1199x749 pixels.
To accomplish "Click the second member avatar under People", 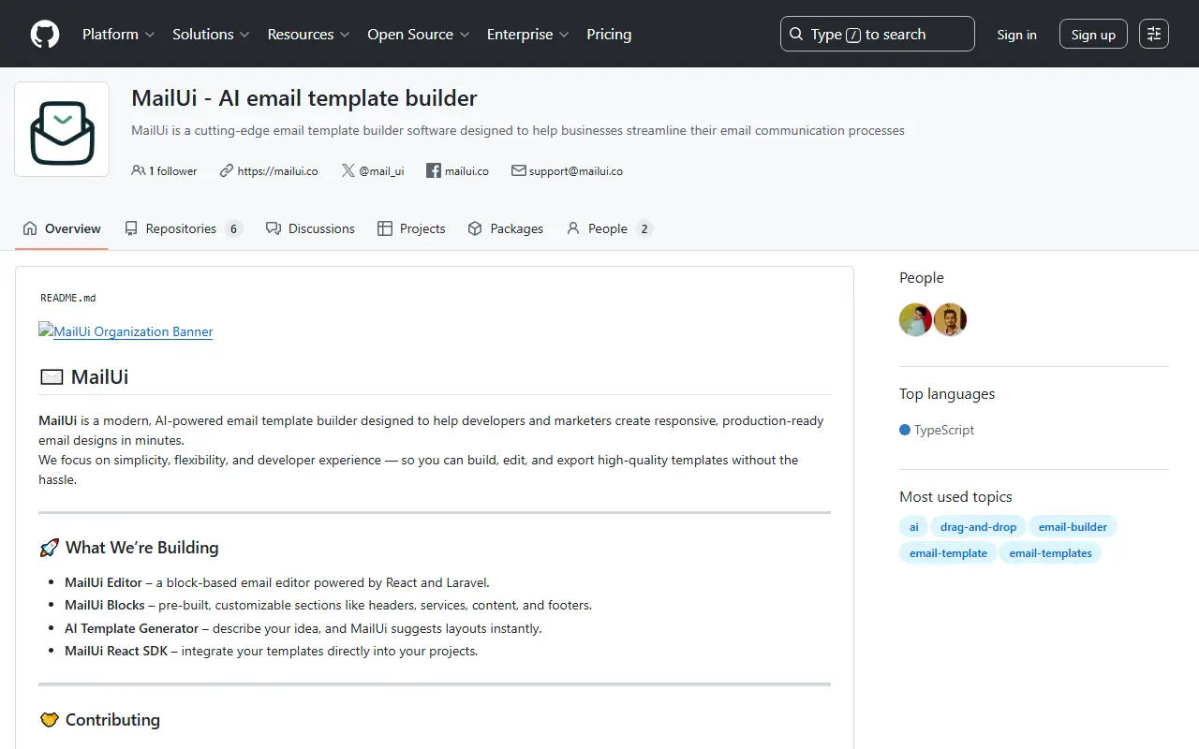I will click(950, 320).
